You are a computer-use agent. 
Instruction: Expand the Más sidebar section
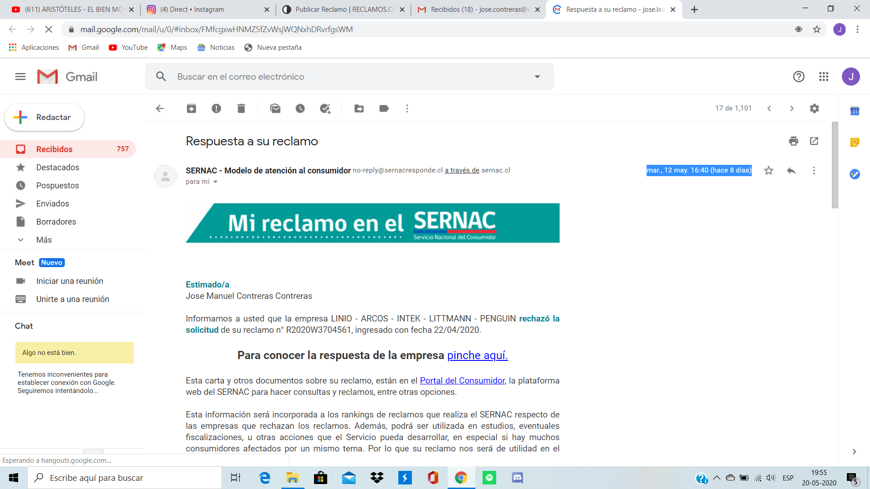44,240
